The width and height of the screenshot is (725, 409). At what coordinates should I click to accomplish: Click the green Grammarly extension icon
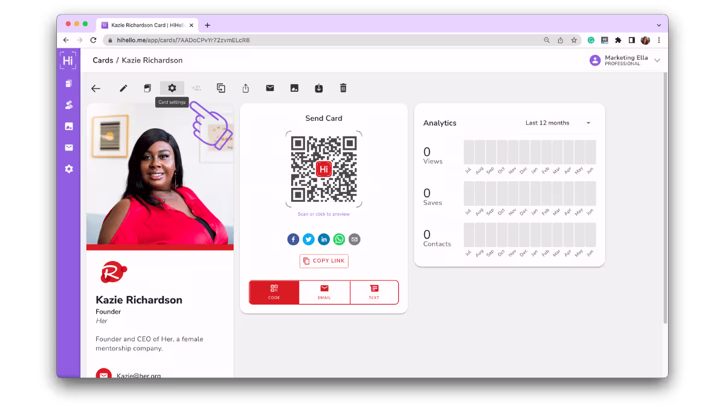(591, 40)
